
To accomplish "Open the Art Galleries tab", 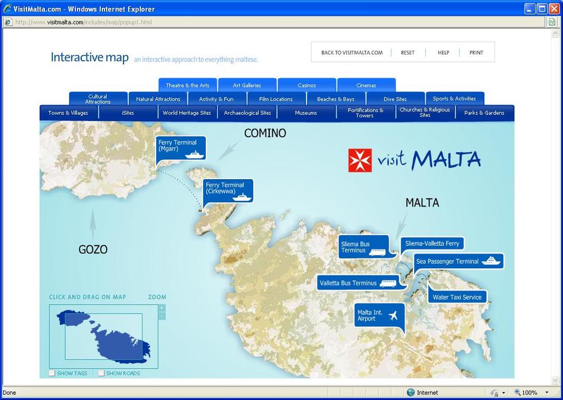I will 247,85.
